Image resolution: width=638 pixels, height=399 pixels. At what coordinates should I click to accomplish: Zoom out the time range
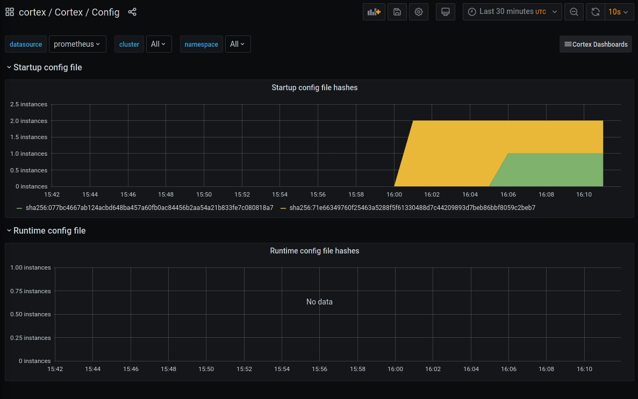point(574,12)
